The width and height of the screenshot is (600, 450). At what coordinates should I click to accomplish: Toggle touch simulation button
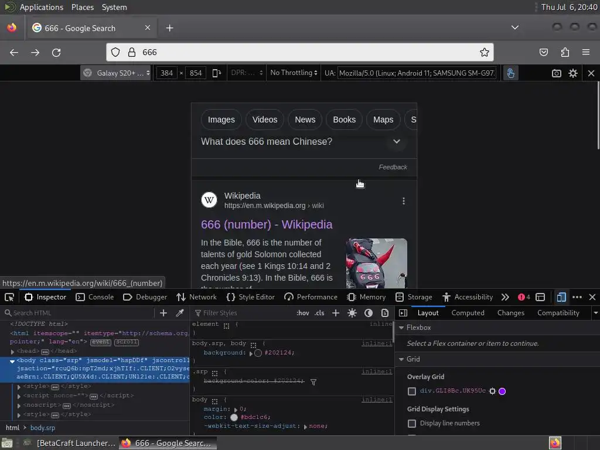(510, 73)
